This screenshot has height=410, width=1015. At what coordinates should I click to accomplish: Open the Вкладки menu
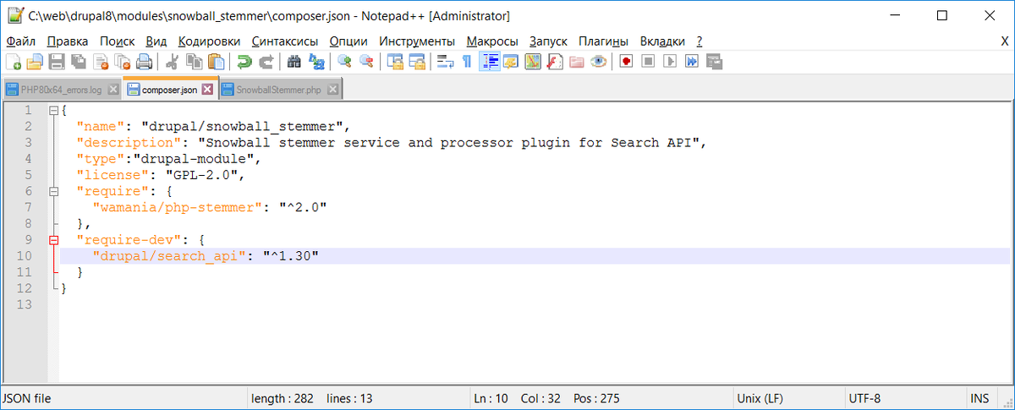[662, 41]
